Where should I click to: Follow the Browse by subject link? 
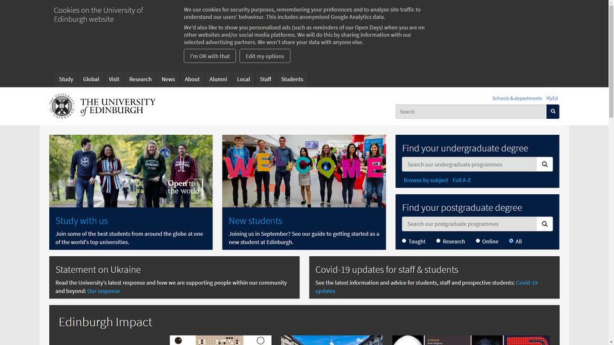(x=426, y=180)
